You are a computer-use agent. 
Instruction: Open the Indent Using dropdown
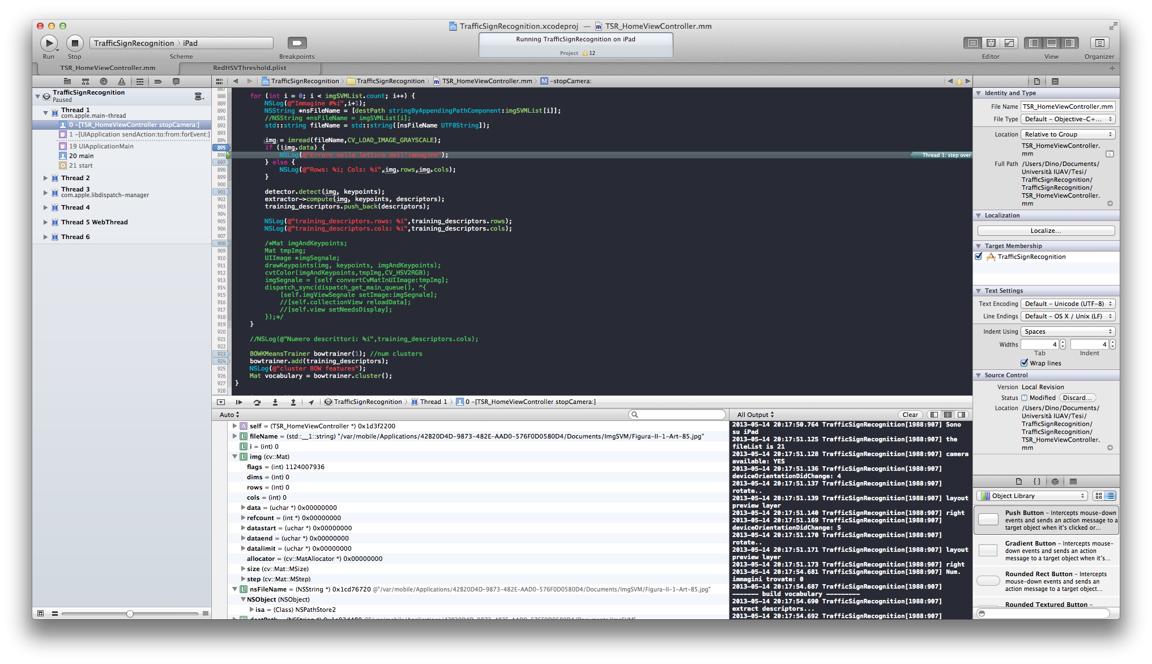[x=1068, y=331]
